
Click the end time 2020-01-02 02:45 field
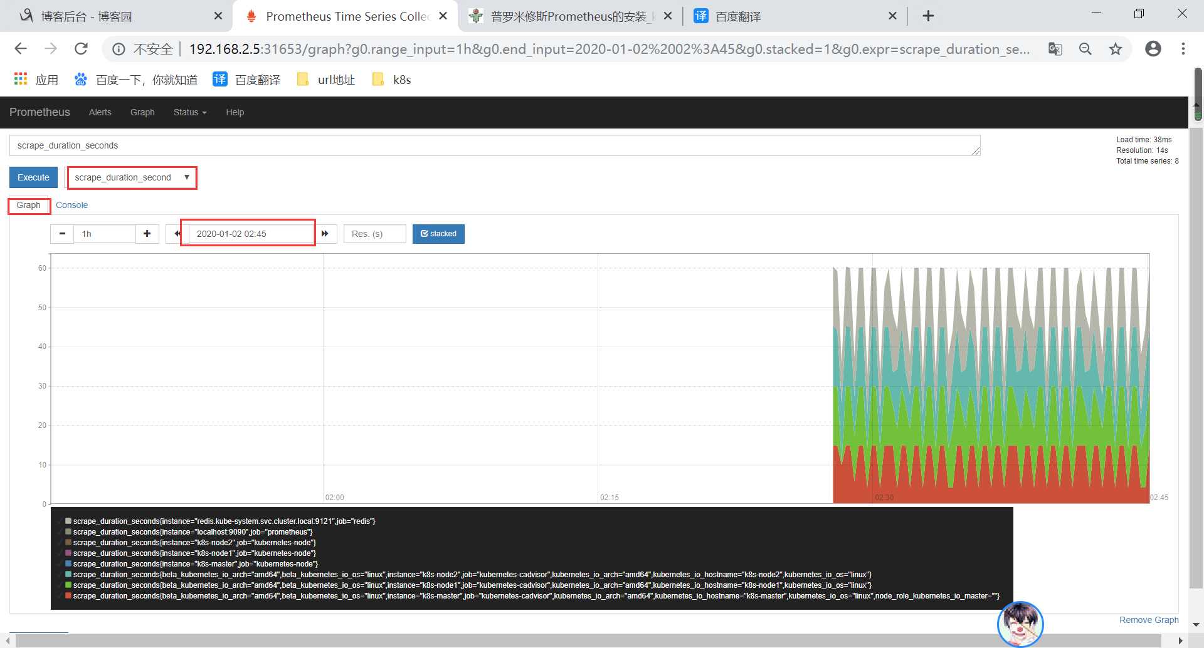coord(251,234)
